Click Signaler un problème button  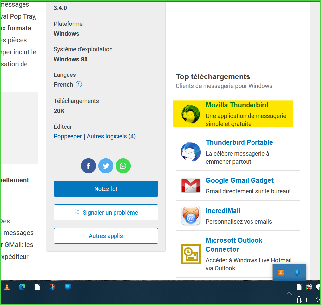[106, 212]
